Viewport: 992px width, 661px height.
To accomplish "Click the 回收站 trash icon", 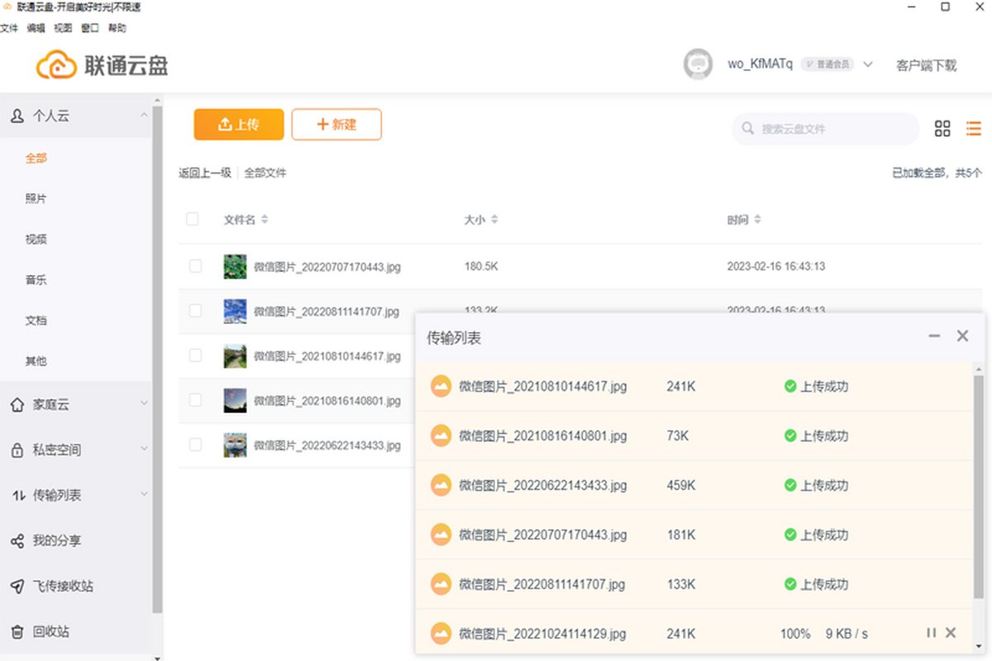I will click(x=17, y=632).
